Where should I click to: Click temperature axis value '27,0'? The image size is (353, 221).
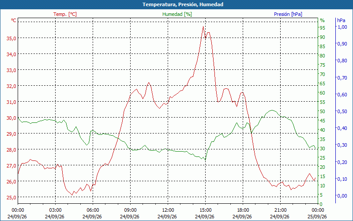[11, 166]
